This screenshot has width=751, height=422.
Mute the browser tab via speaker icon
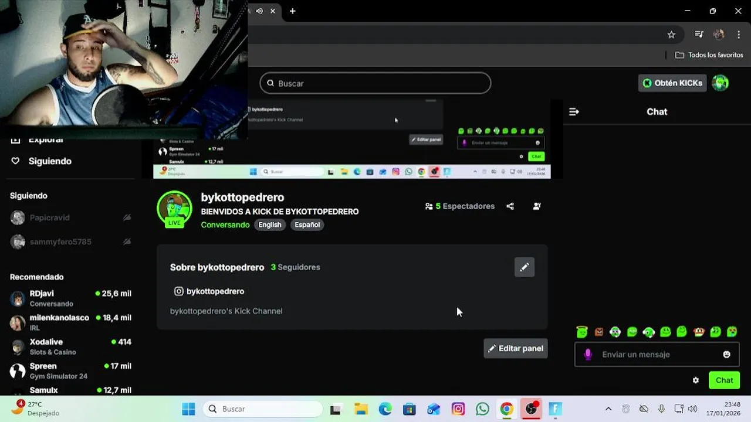tap(259, 11)
